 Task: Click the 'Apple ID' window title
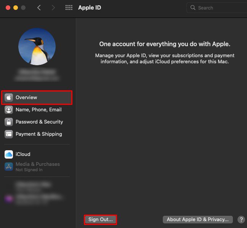[x=90, y=8]
